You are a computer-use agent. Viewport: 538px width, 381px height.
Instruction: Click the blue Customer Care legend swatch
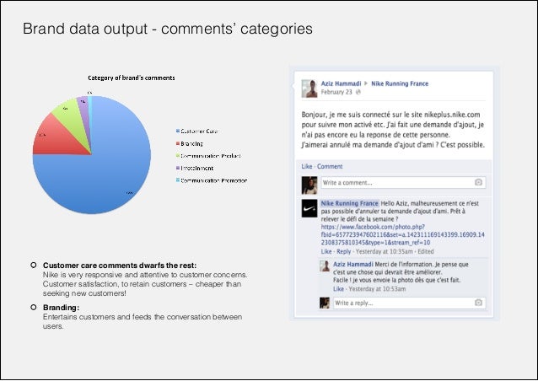pyautogui.click(x=178, y=131)
